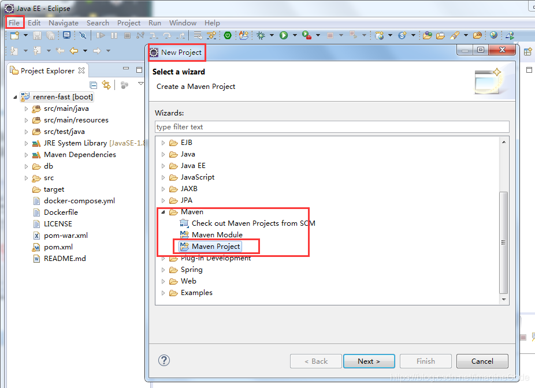
Task: Expand Maven Dependencies in Project Explorer
Action: click(26, 155)
